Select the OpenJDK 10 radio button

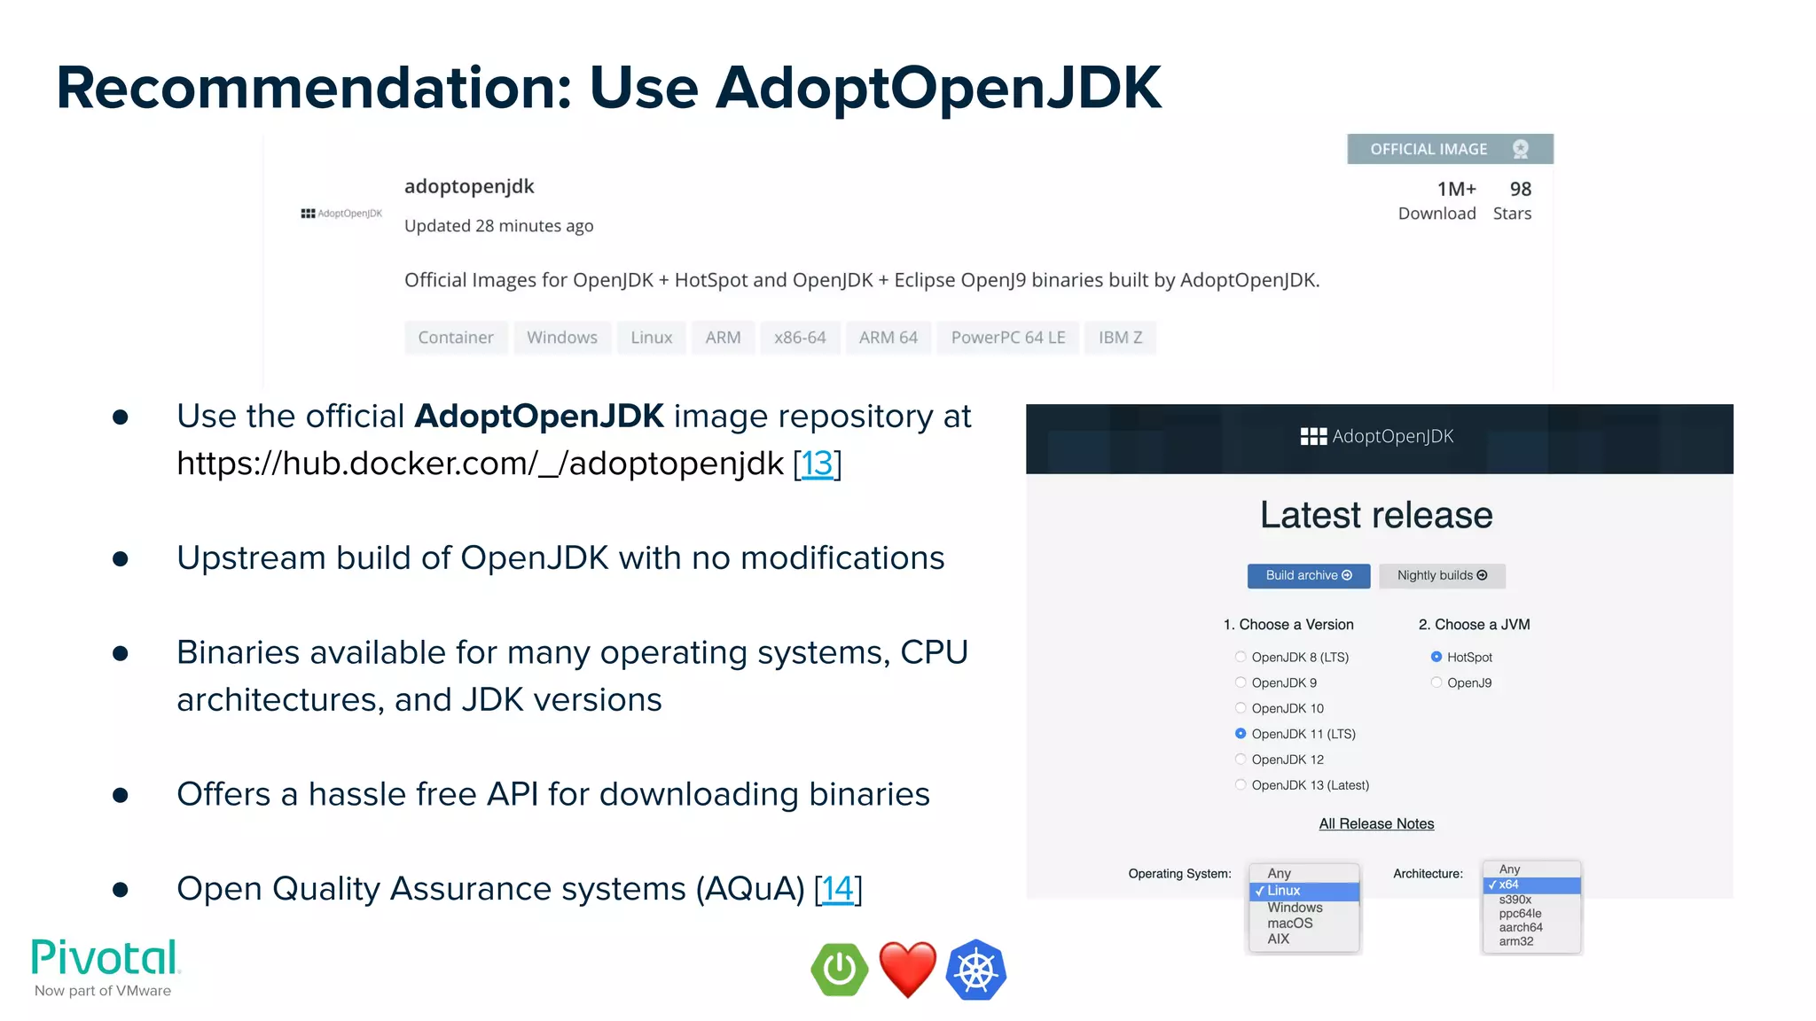pyautogui.click(x=1241, y=708)
